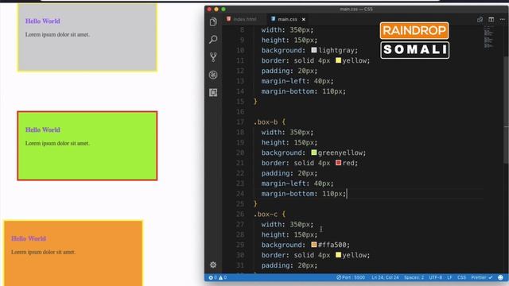
Task: Click the greenyellow color swatch on line 20
Action: tap(314, 153)
